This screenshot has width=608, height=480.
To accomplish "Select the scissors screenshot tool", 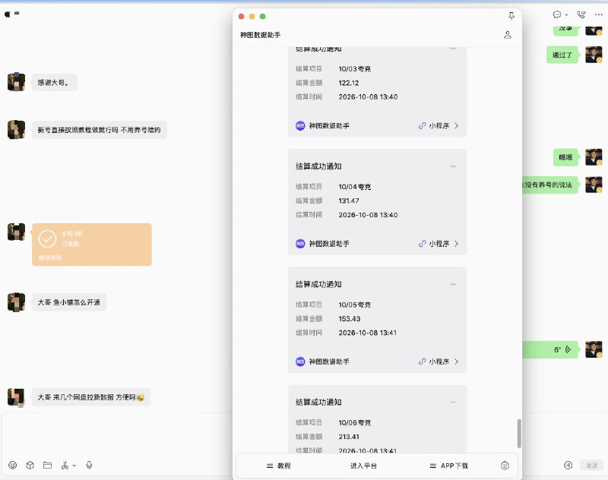I will click(x=65, y=465).
